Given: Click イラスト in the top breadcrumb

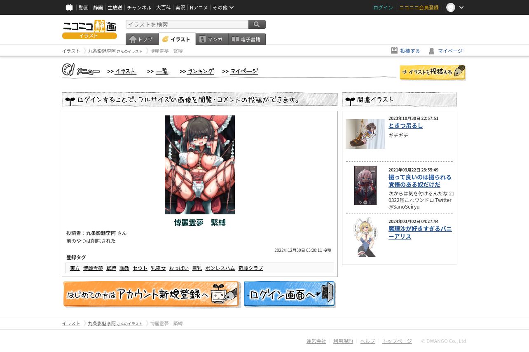Looking at the screenshot, I should click(71, 51).
